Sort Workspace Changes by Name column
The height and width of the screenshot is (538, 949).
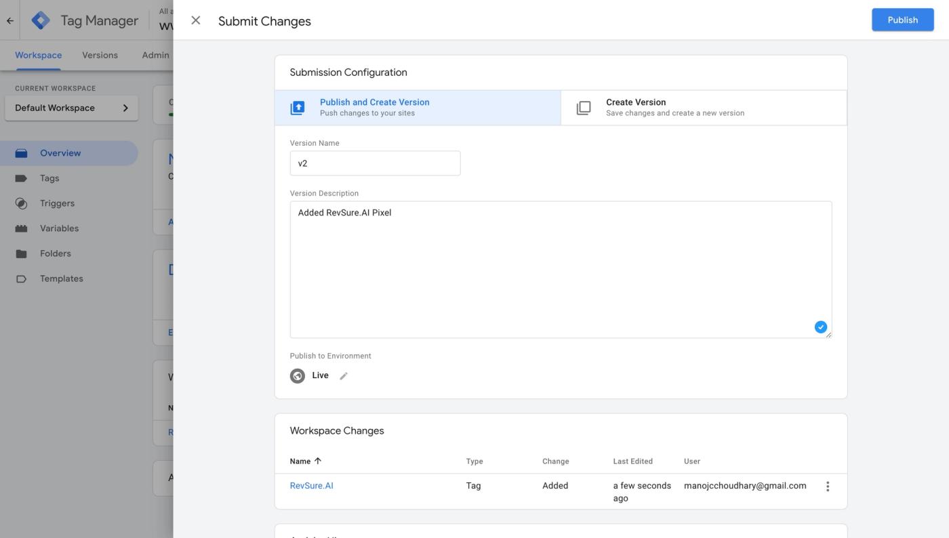(x=306, y=461)
